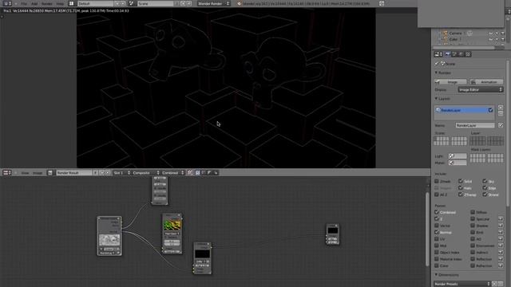The height and width of the screenshot is (287, 511).
Task: Open the Render menu
Action: click(46, 3)
